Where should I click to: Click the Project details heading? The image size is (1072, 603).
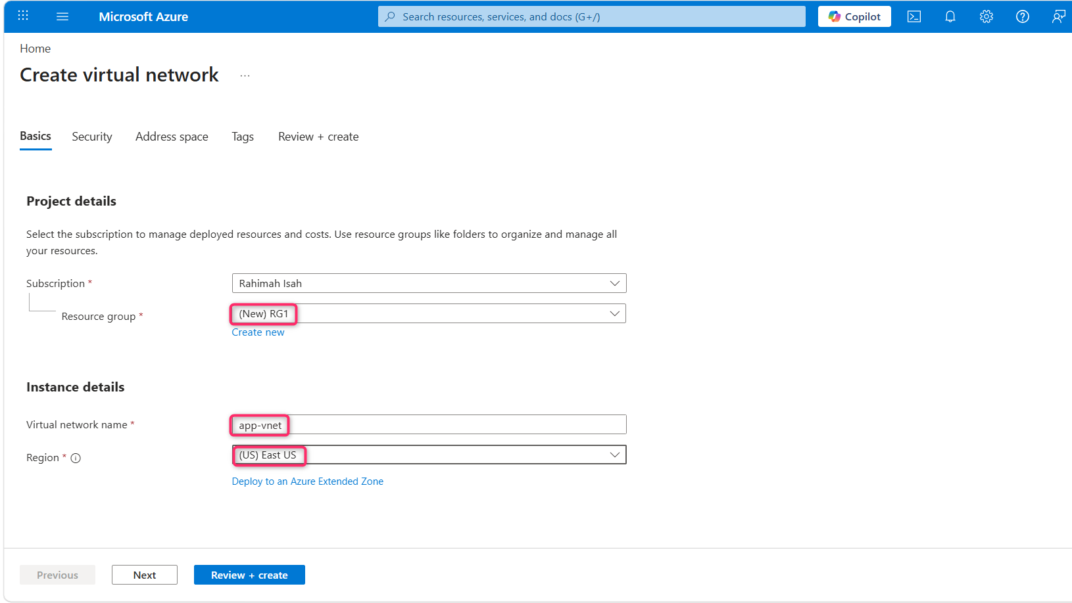tap(71, 201)
